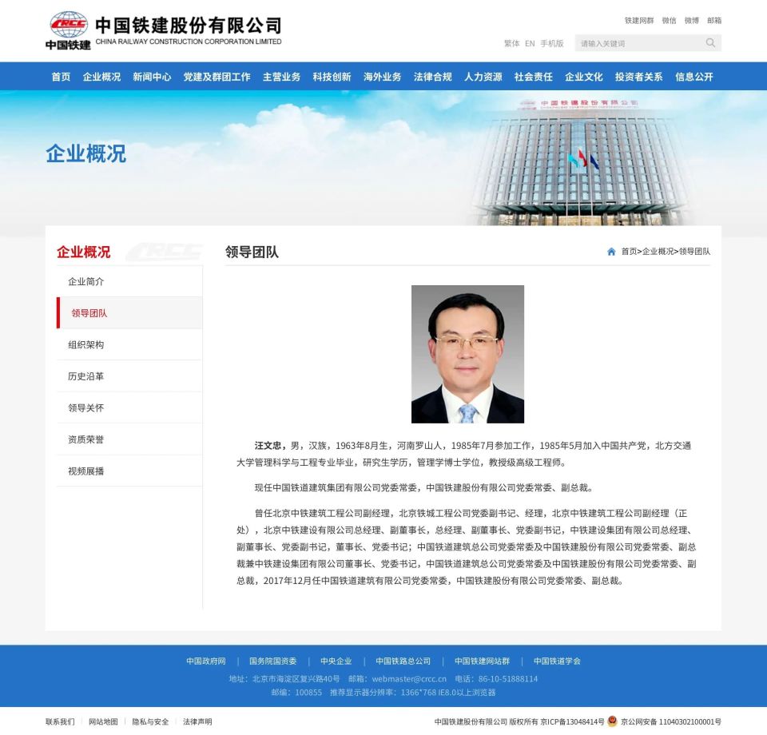Select 领导关怀 in the sidebar
This screenshot has width=767, height=735.
(x=129, y=407)
